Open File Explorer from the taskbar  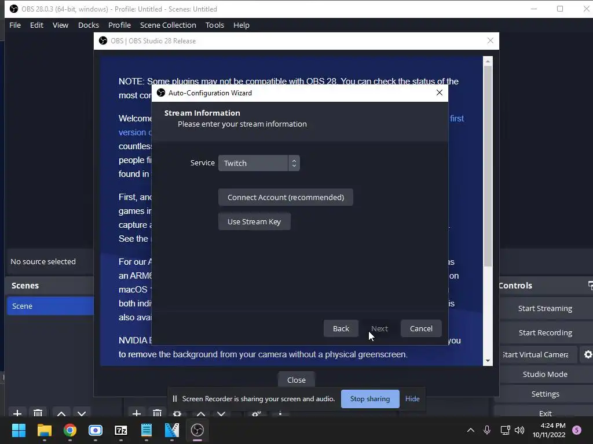(44, 430)
